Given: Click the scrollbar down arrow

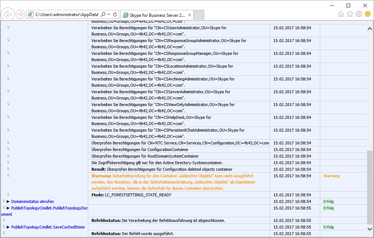Looking at the screenshot, I should [370, 229].
